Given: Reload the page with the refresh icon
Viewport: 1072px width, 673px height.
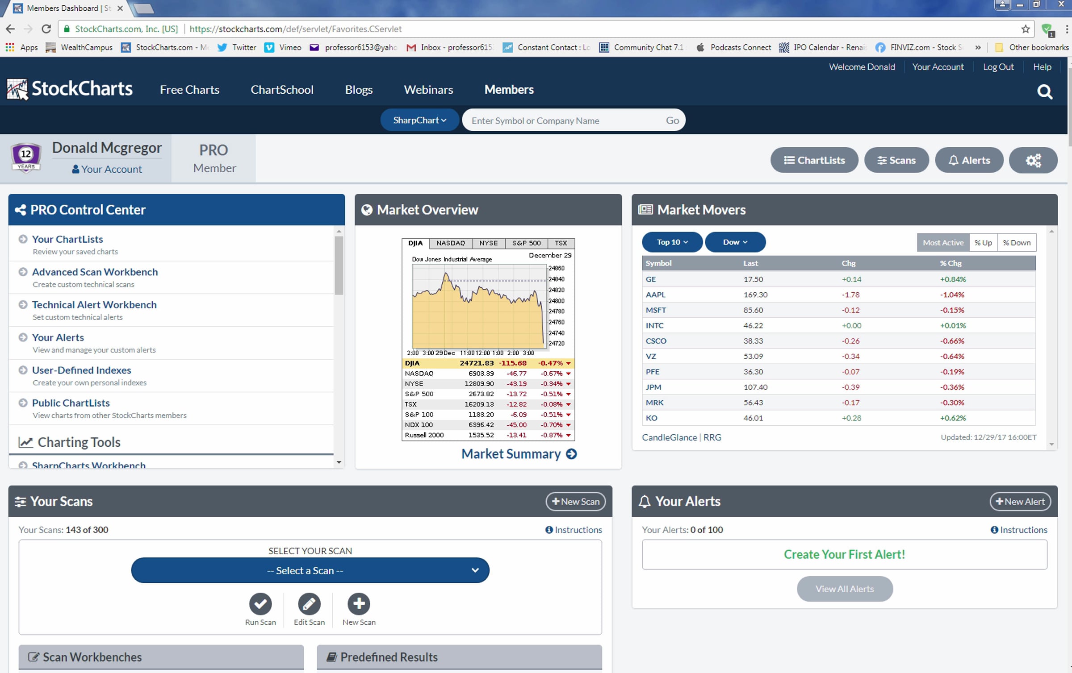Looking at the screenshot, I should pos(46,29).
